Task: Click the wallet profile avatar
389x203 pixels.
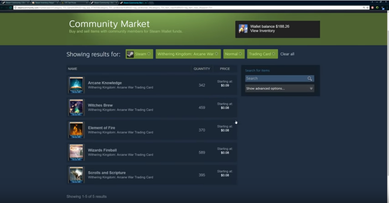Action: (x=243, y=29)
